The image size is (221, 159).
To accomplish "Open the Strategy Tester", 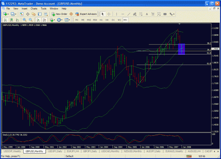I will [x=46, y=14].
